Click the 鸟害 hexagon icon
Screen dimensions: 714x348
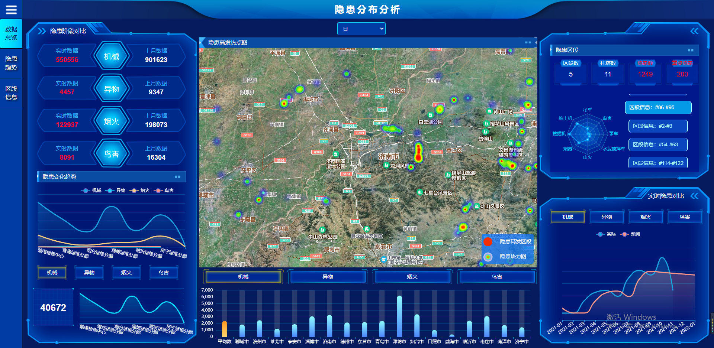coord(112,154)
